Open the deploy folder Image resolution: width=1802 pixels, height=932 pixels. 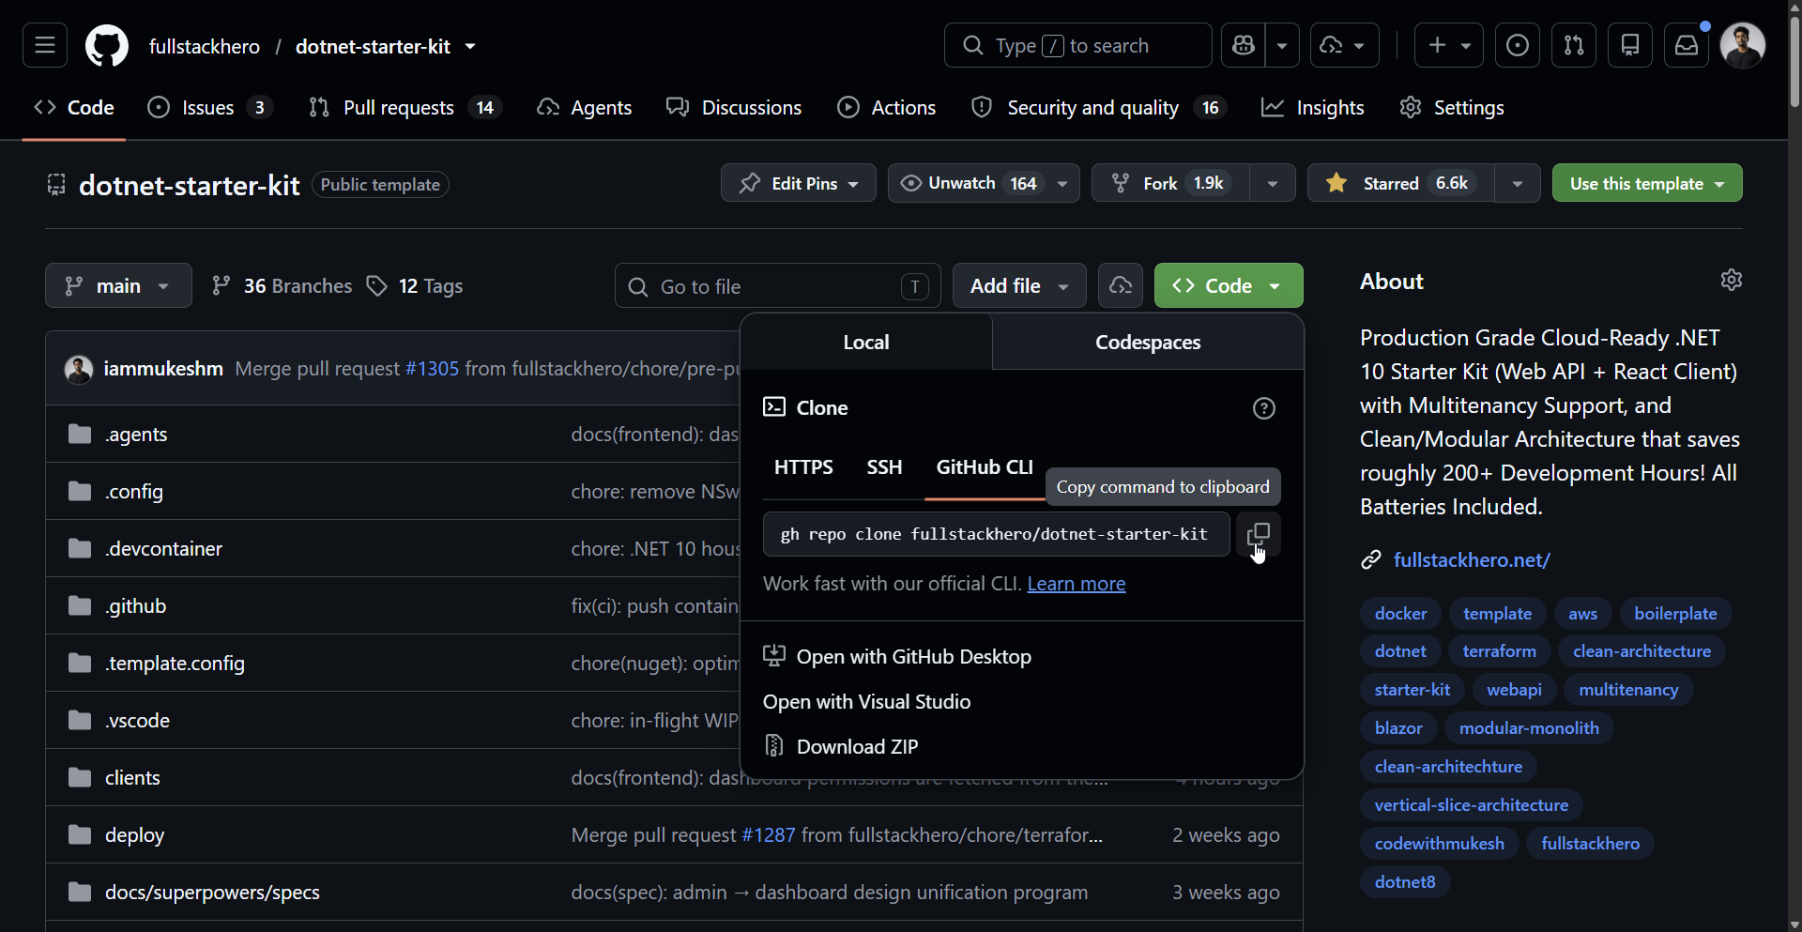click(134, 834)
